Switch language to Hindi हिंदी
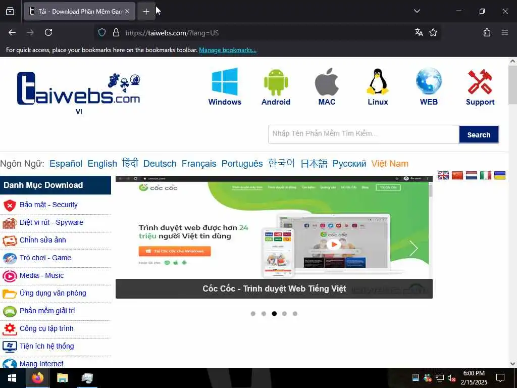 tap(130, 163)
